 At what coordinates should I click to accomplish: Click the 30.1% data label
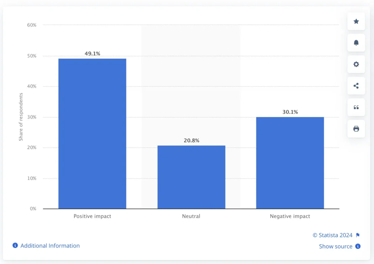pos(290,112)
